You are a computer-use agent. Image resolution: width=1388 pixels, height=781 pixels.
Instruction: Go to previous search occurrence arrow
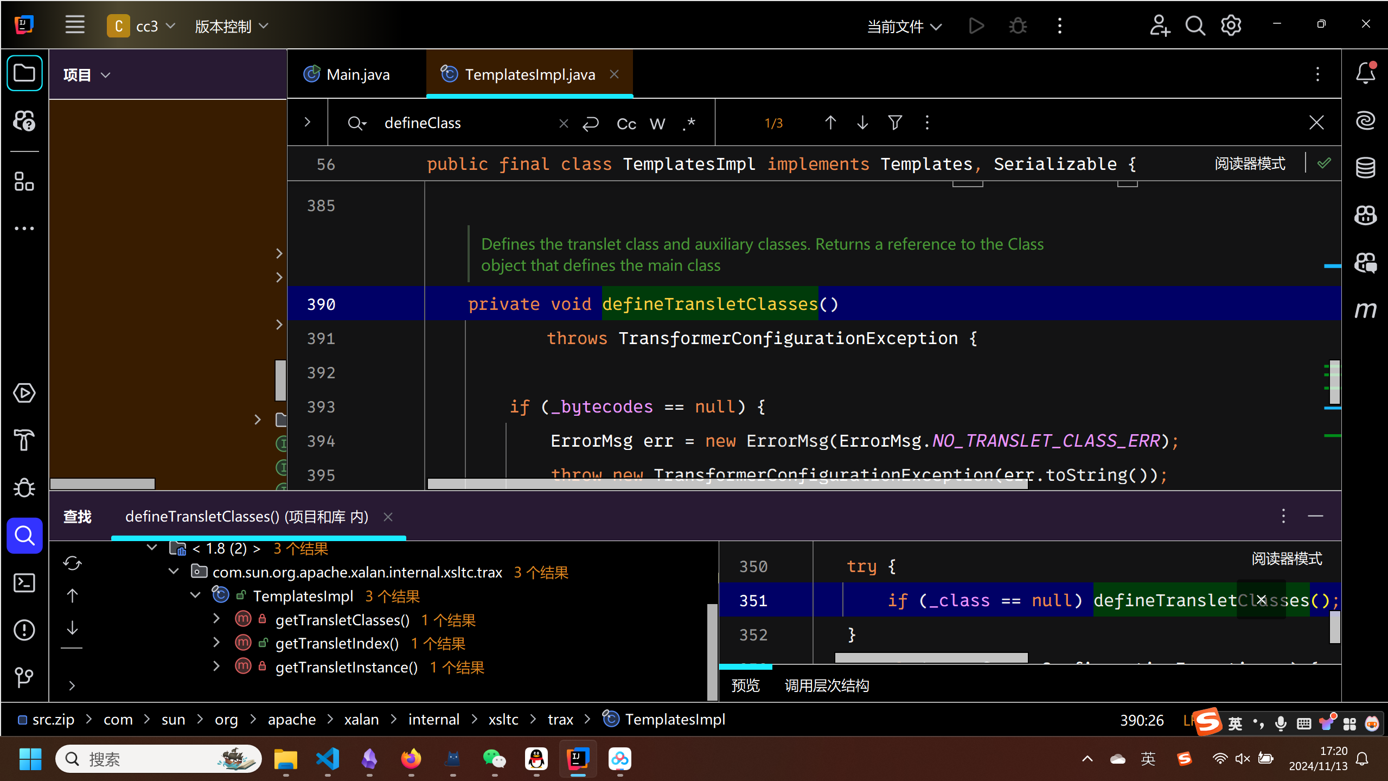click(x=830, y=123)
